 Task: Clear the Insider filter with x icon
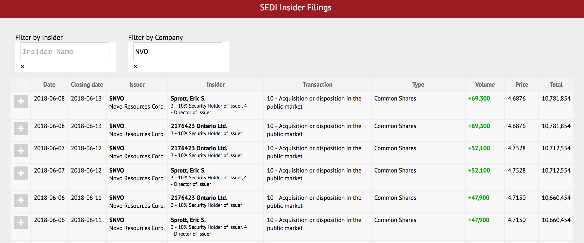[x=22, y=66]
